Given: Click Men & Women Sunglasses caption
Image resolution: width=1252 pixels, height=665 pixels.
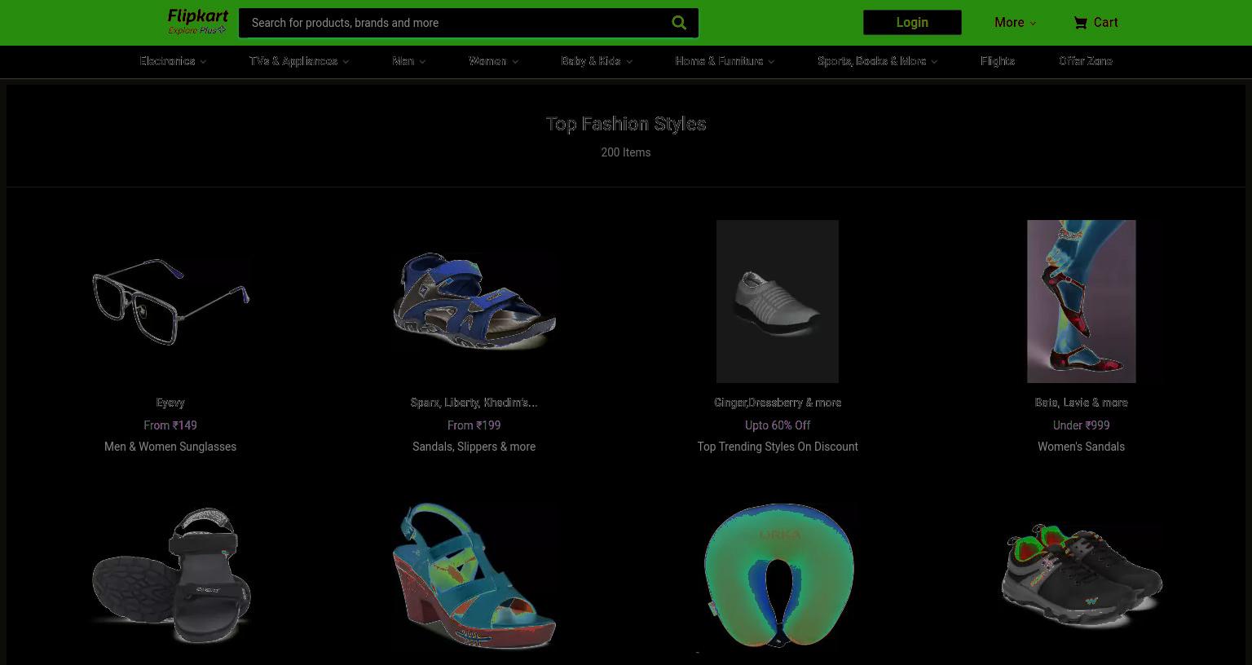Looking at the screenshot, I should pyautogui.click(x=170, y=447).
